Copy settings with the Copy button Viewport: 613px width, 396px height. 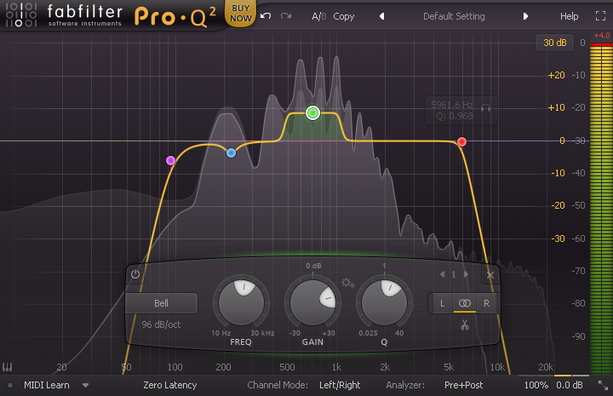344,16
